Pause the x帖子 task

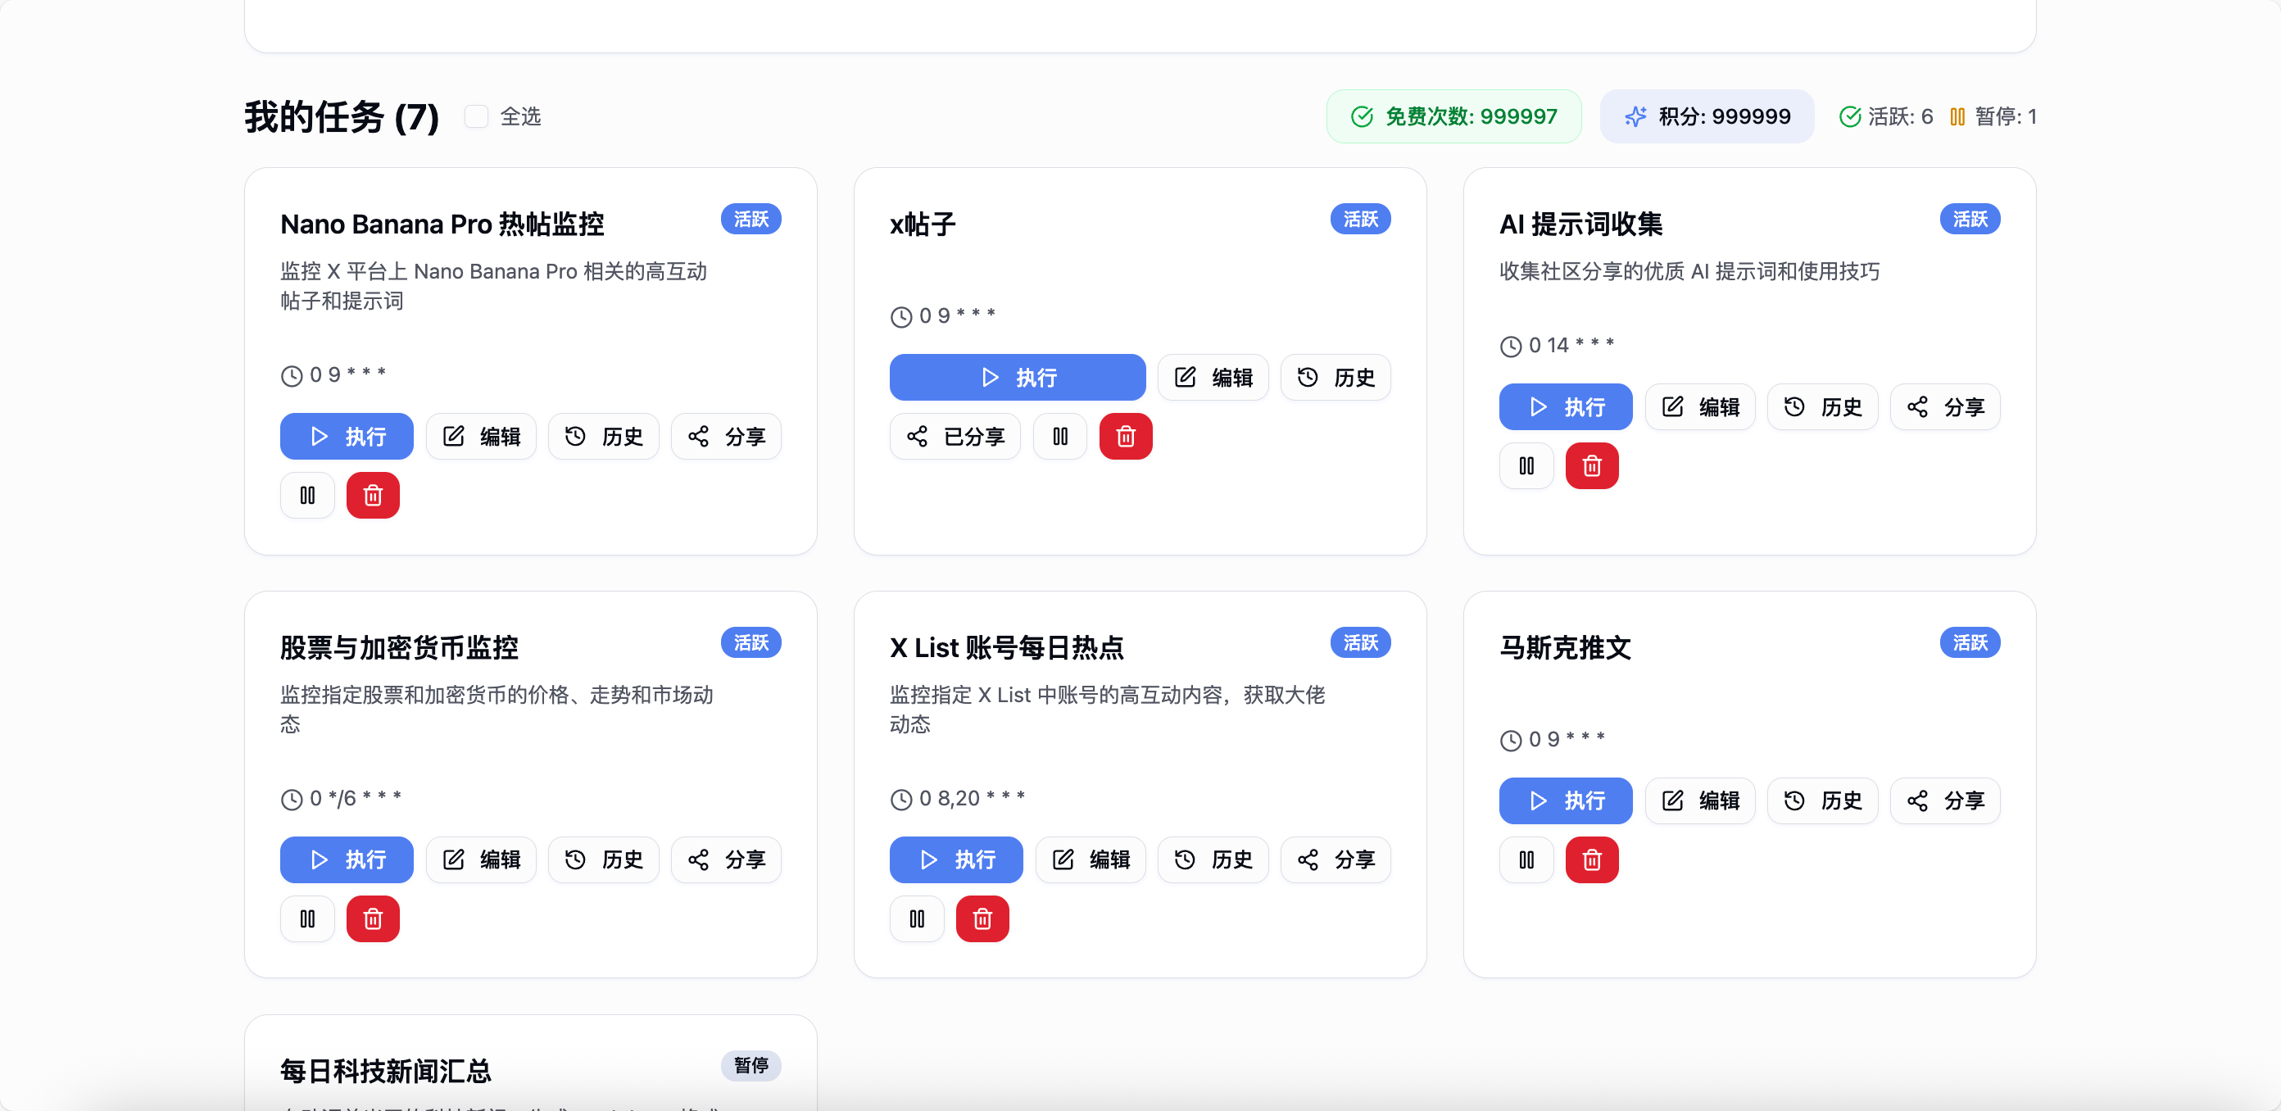[x=1060, y=437]
